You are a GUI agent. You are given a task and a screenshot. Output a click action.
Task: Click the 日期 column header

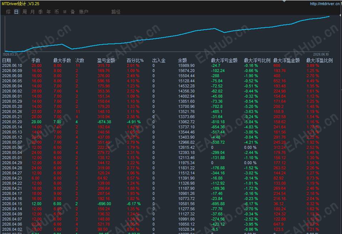click(x=6, y=60)
